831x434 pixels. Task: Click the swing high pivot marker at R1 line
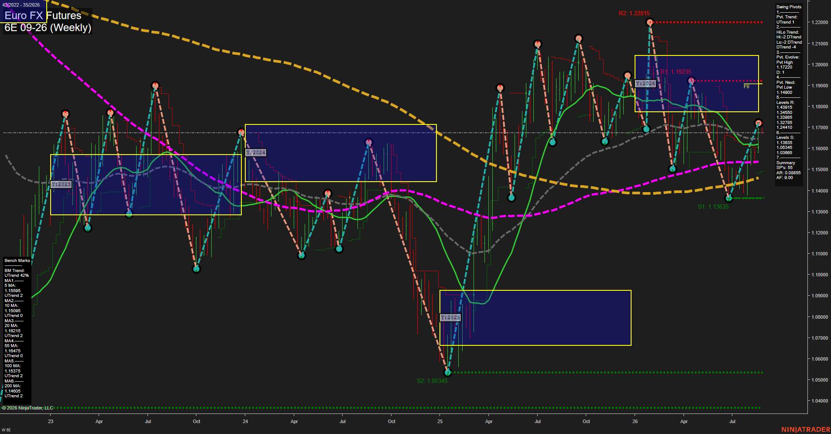click(691, 81)
